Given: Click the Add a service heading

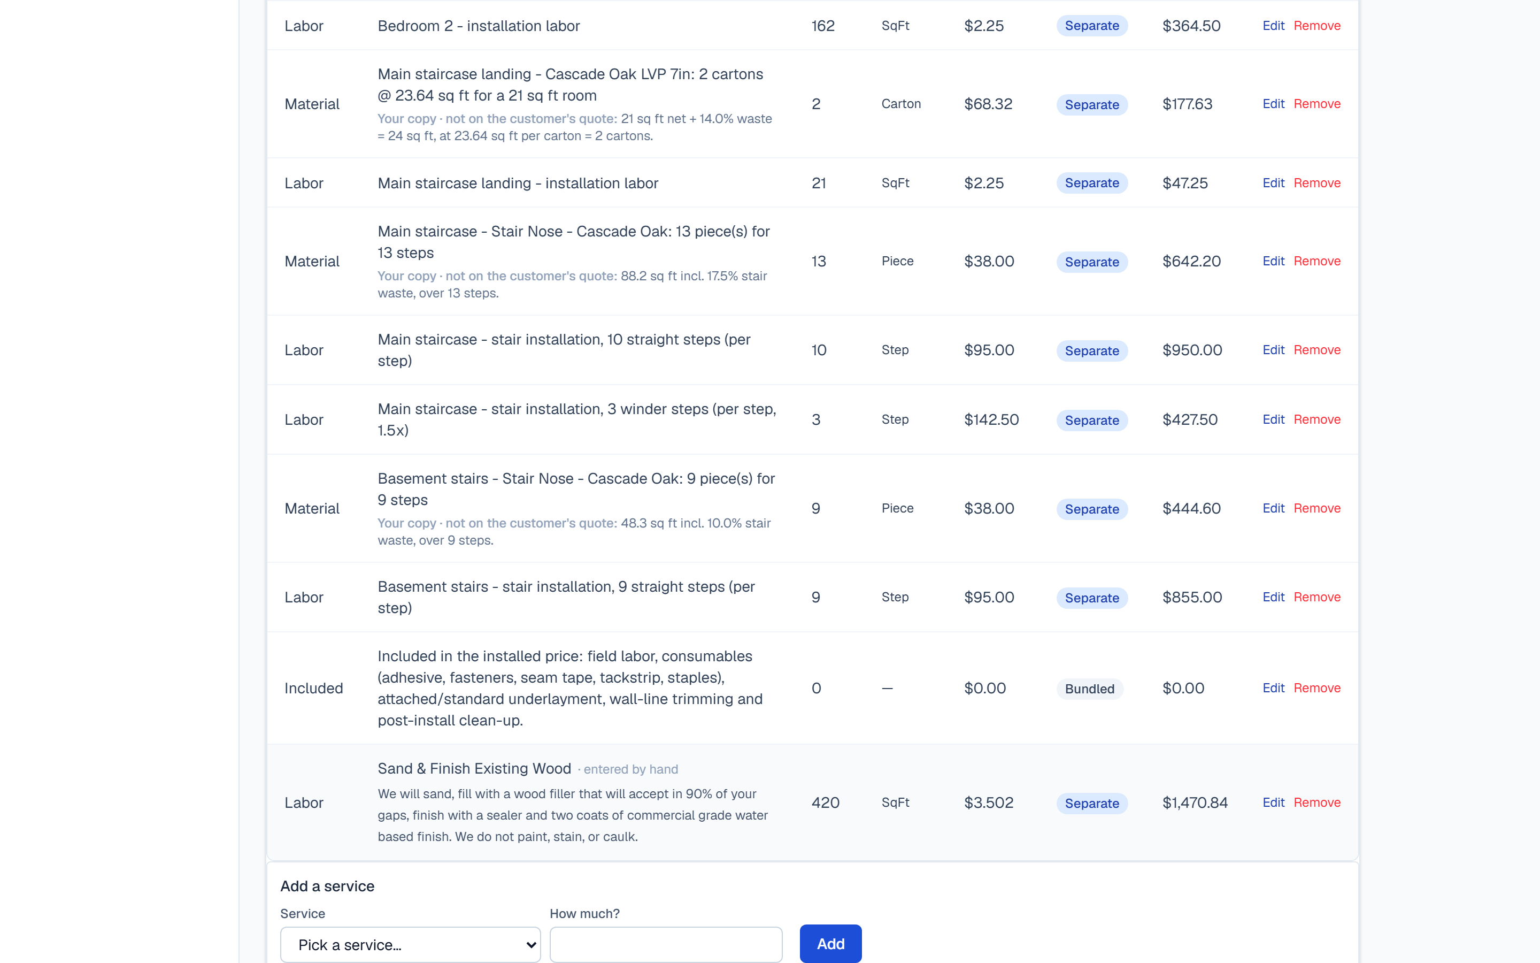Looking at the screenshot, I should tap(327, 886).
